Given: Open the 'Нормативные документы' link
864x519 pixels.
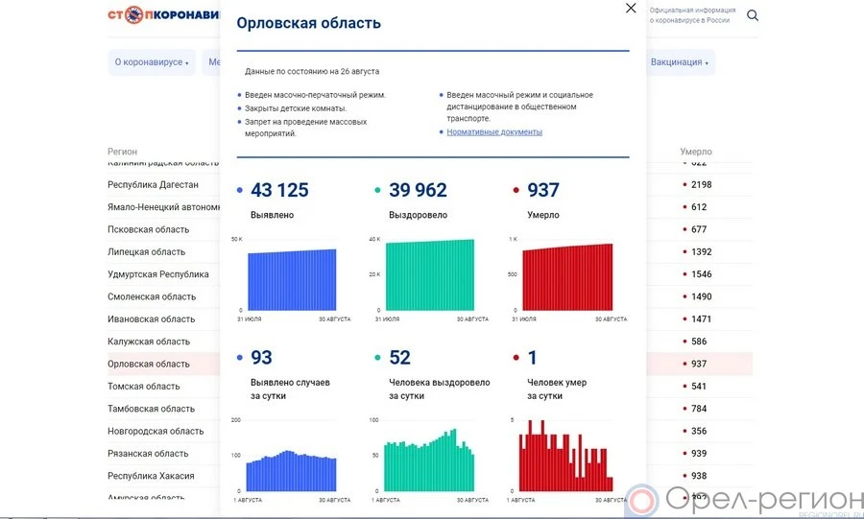Looking at the screenshot, I should point(494,132).
